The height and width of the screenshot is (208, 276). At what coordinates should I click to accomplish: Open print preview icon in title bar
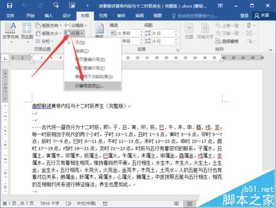coord(72,6)
